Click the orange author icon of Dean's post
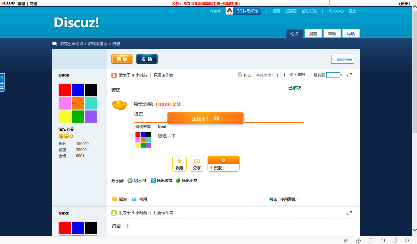The width and height of the screenshot is (417, 244). point(114,75)
